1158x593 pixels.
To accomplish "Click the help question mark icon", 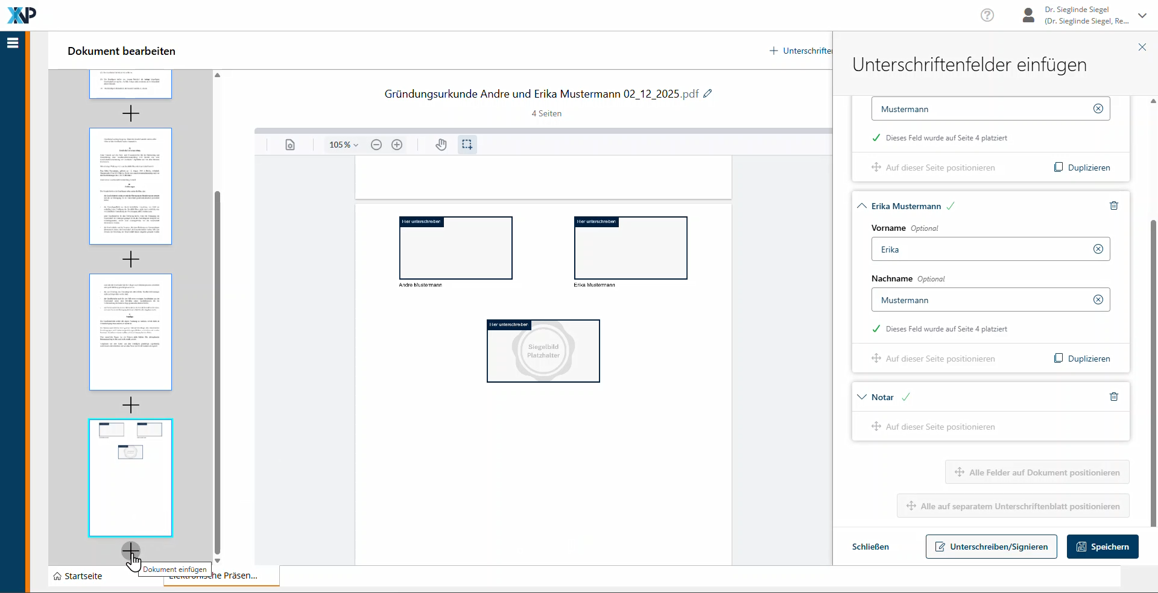I will point(987,15).
